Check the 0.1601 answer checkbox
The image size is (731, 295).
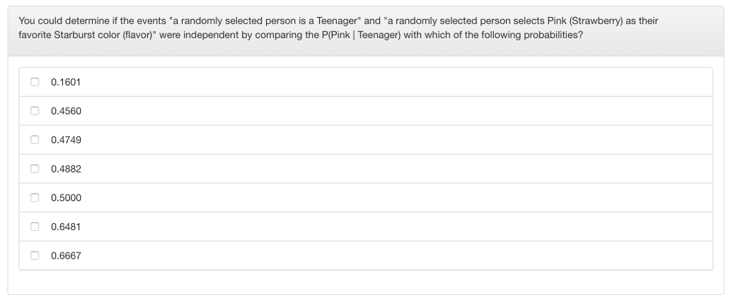[34, 82]
